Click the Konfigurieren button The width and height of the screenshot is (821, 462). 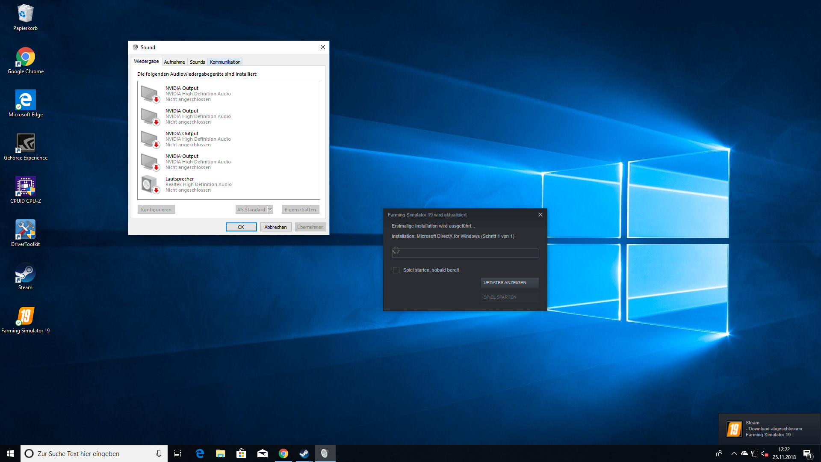tap(157, 210)
